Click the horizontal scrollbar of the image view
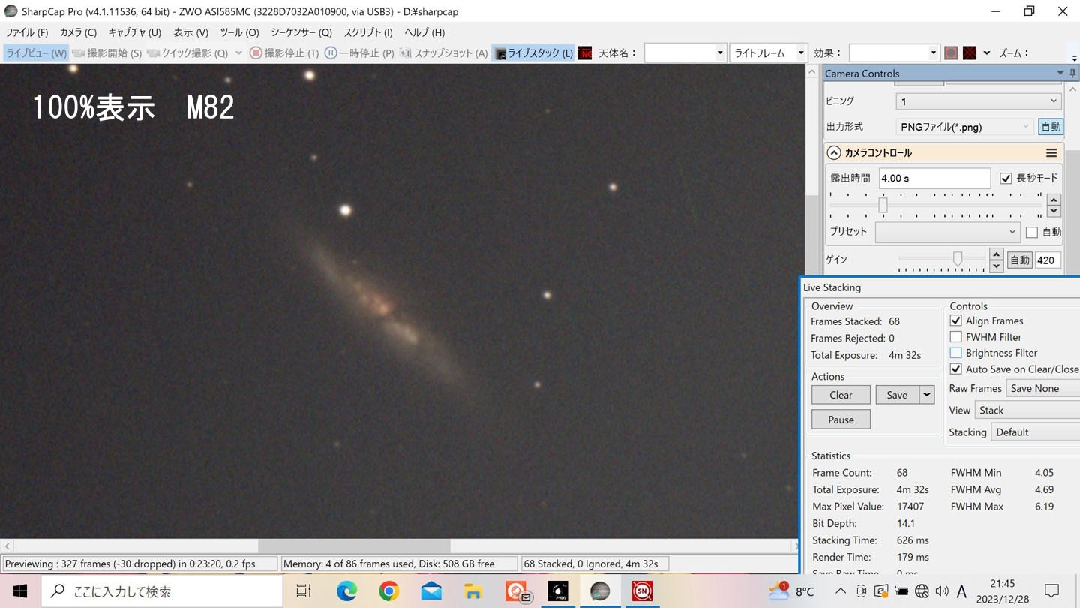Screen dimensions: 1080x608 click(355, 546)
